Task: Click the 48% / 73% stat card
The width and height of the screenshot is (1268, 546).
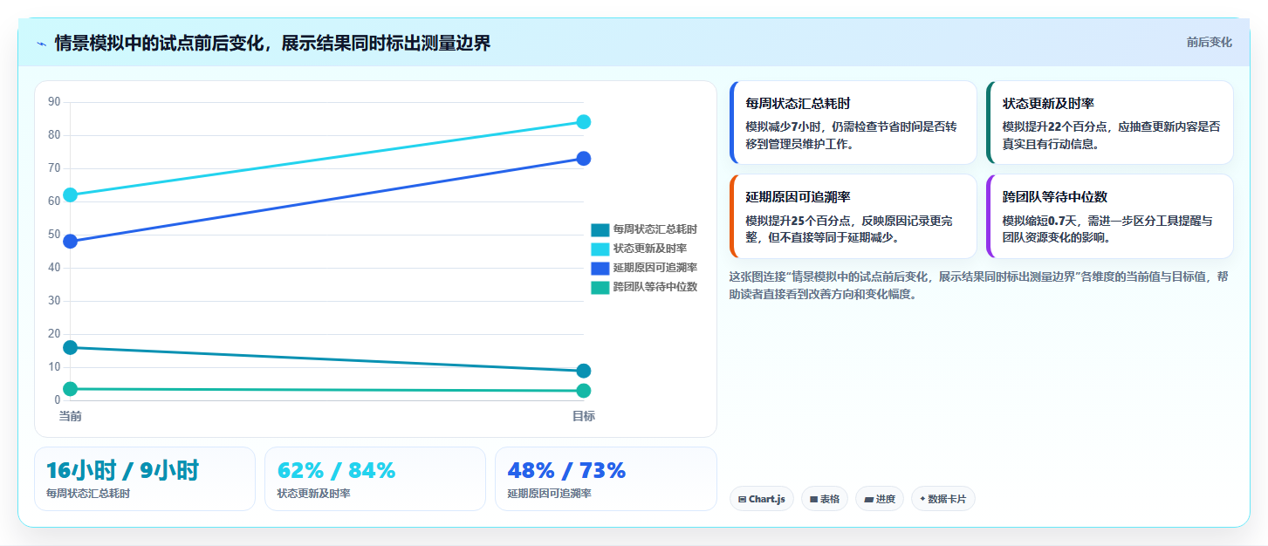Action: click(x=606, y=479)
